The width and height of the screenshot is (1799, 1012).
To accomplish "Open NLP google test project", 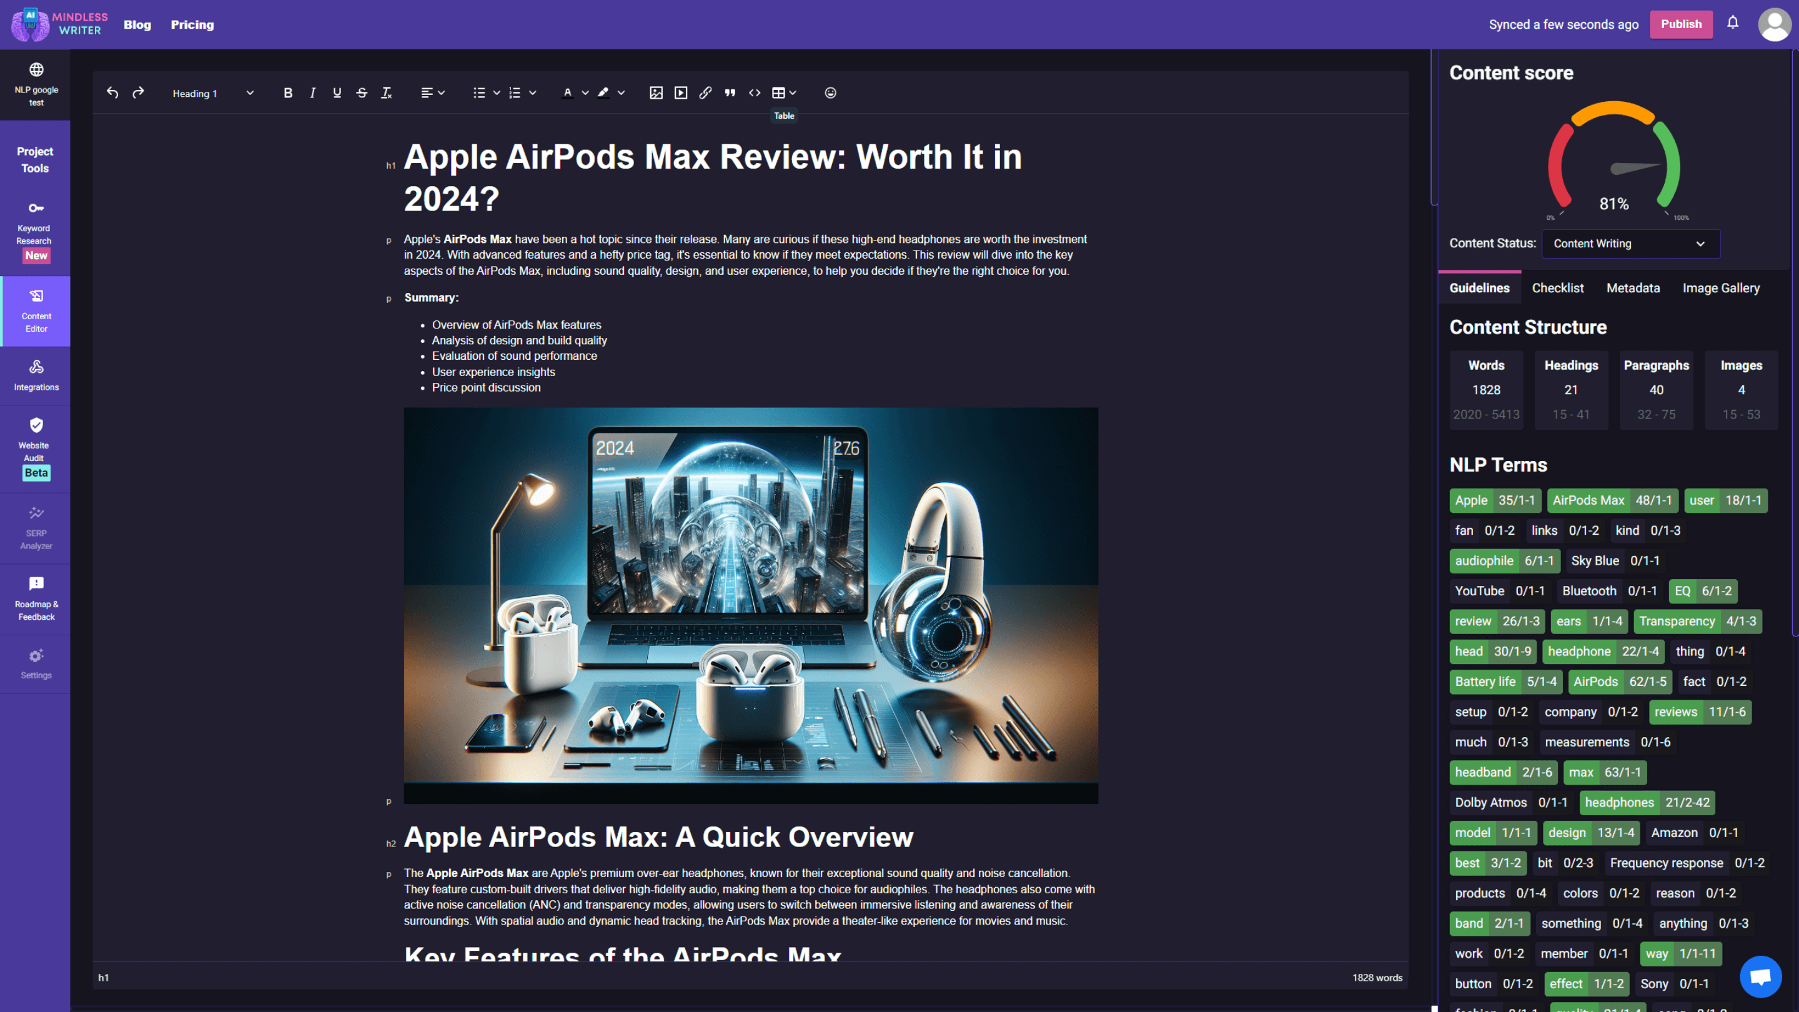I will (36, 84).
